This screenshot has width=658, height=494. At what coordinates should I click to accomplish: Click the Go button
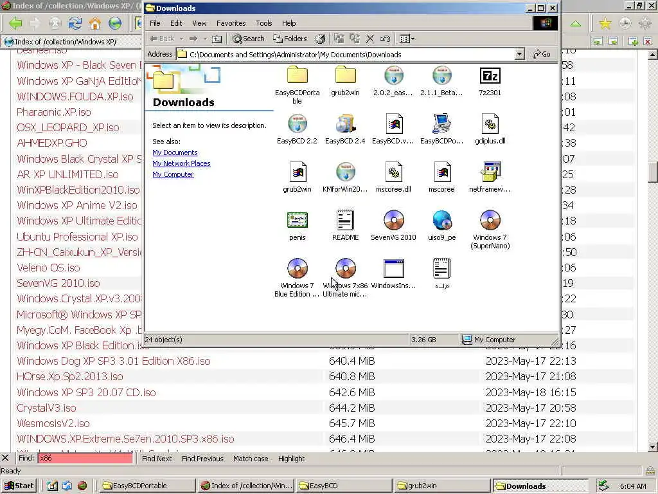pos(542,54)
